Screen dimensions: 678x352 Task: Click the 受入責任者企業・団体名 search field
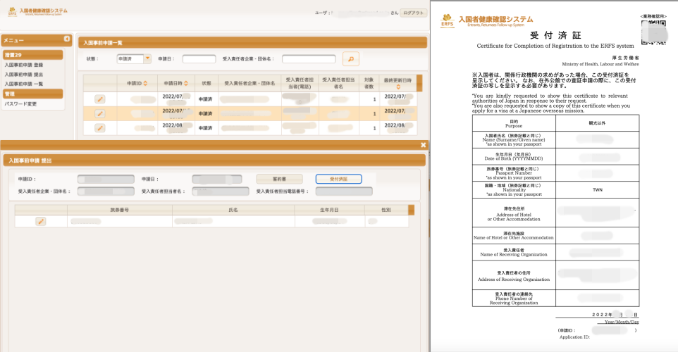(309, 59)
